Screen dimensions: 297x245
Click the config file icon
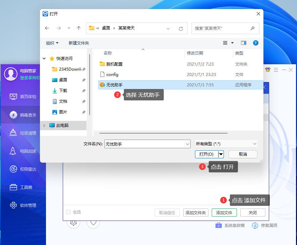pyautogui.click(x=102, y=74)
